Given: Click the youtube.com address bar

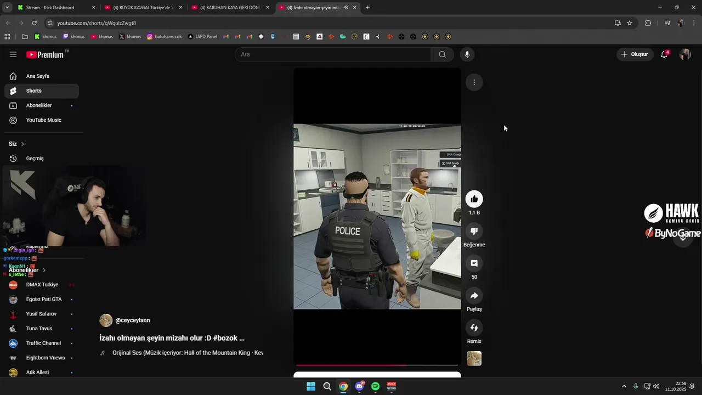Looking at the screenshot, I should [329, 23].
